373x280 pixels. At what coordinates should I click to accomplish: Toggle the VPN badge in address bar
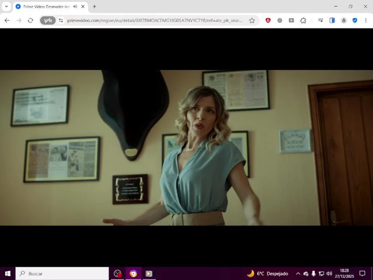48,21
